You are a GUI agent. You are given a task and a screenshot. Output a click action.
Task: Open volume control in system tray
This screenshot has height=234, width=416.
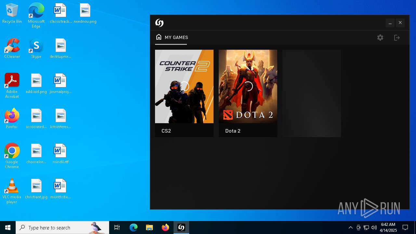[x=374, y=227]
